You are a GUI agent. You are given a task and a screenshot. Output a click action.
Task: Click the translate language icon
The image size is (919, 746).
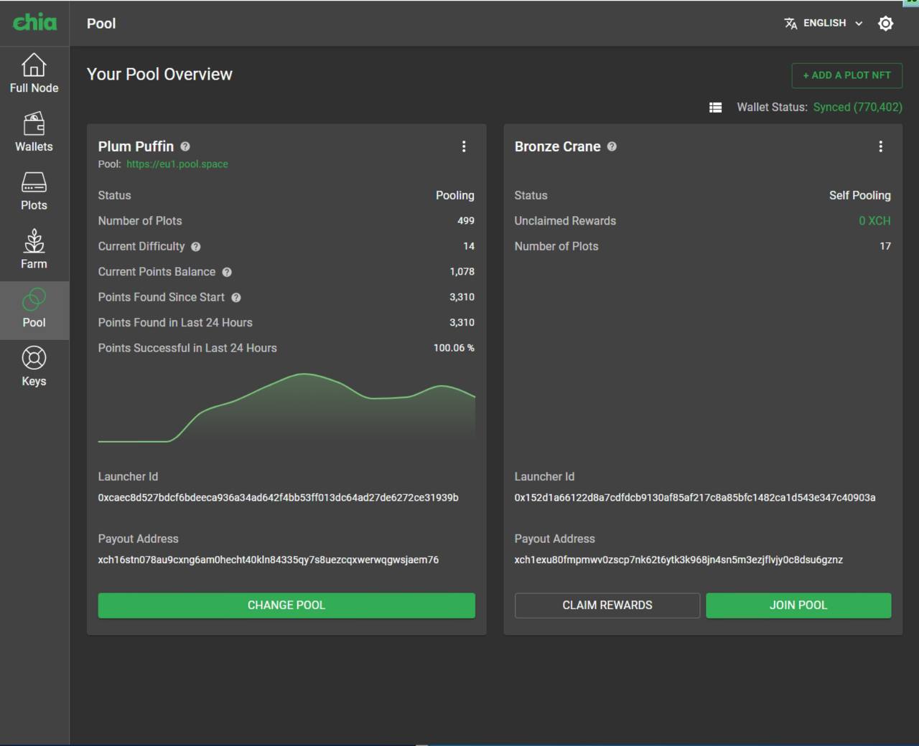pos(790,23)
